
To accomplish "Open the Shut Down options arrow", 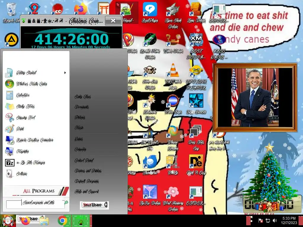I will [x=106, y=205].
